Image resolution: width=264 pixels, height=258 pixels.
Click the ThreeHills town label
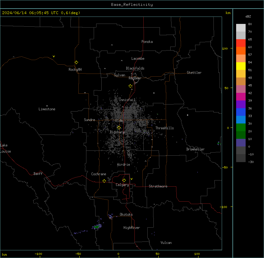click(x=164, y=128)
